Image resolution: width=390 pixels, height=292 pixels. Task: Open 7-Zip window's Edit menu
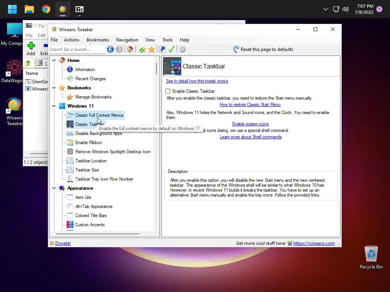[42, 35]
